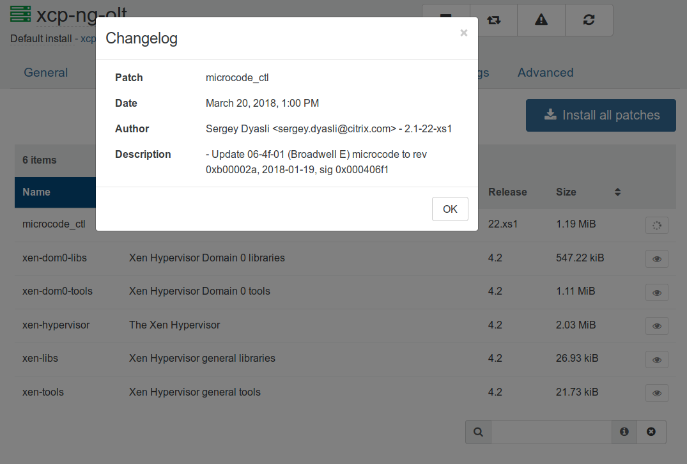The width and height of the screenshot is (687, 464).
Task: Open the Advanced tab
Action: coord(546,72)
